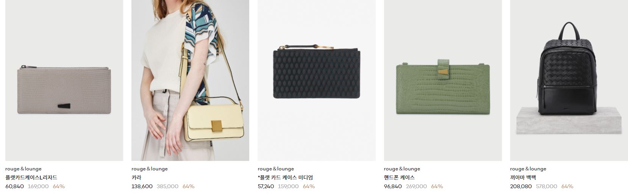Click rouge & lounge brand above 카라

[150, 169]
